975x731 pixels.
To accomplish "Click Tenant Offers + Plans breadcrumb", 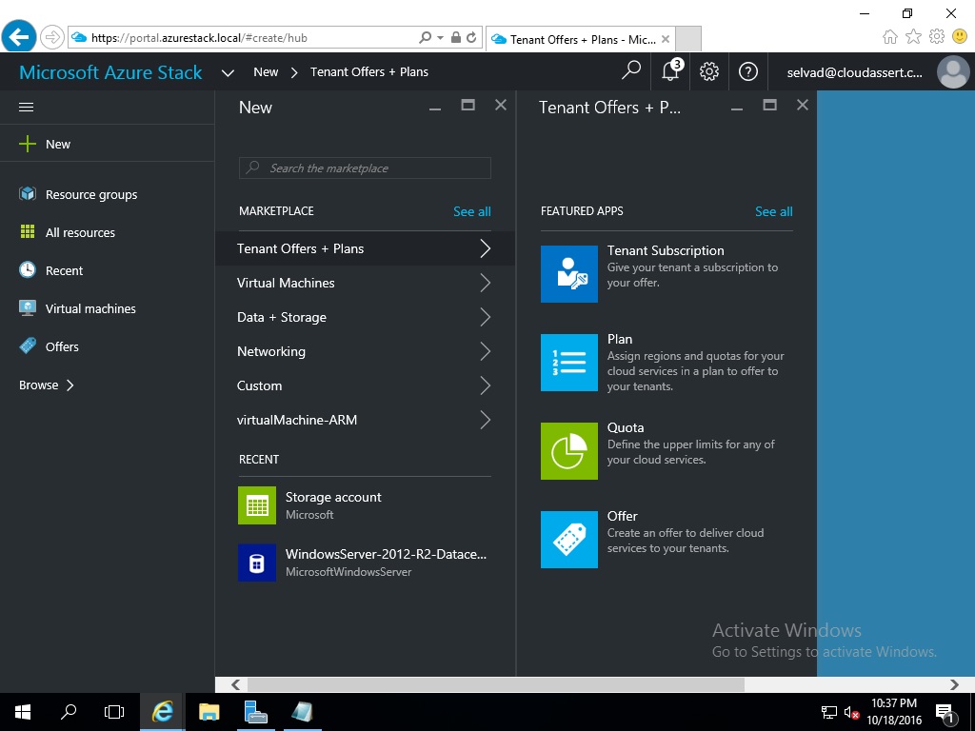I will click(x=369, y=71).
